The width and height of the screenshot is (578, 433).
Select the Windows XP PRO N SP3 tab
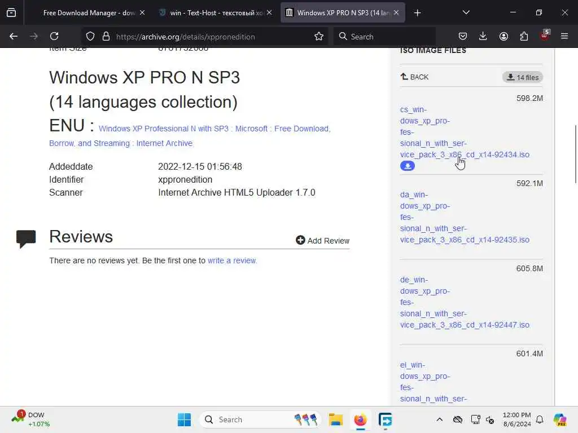pos(343,13)
